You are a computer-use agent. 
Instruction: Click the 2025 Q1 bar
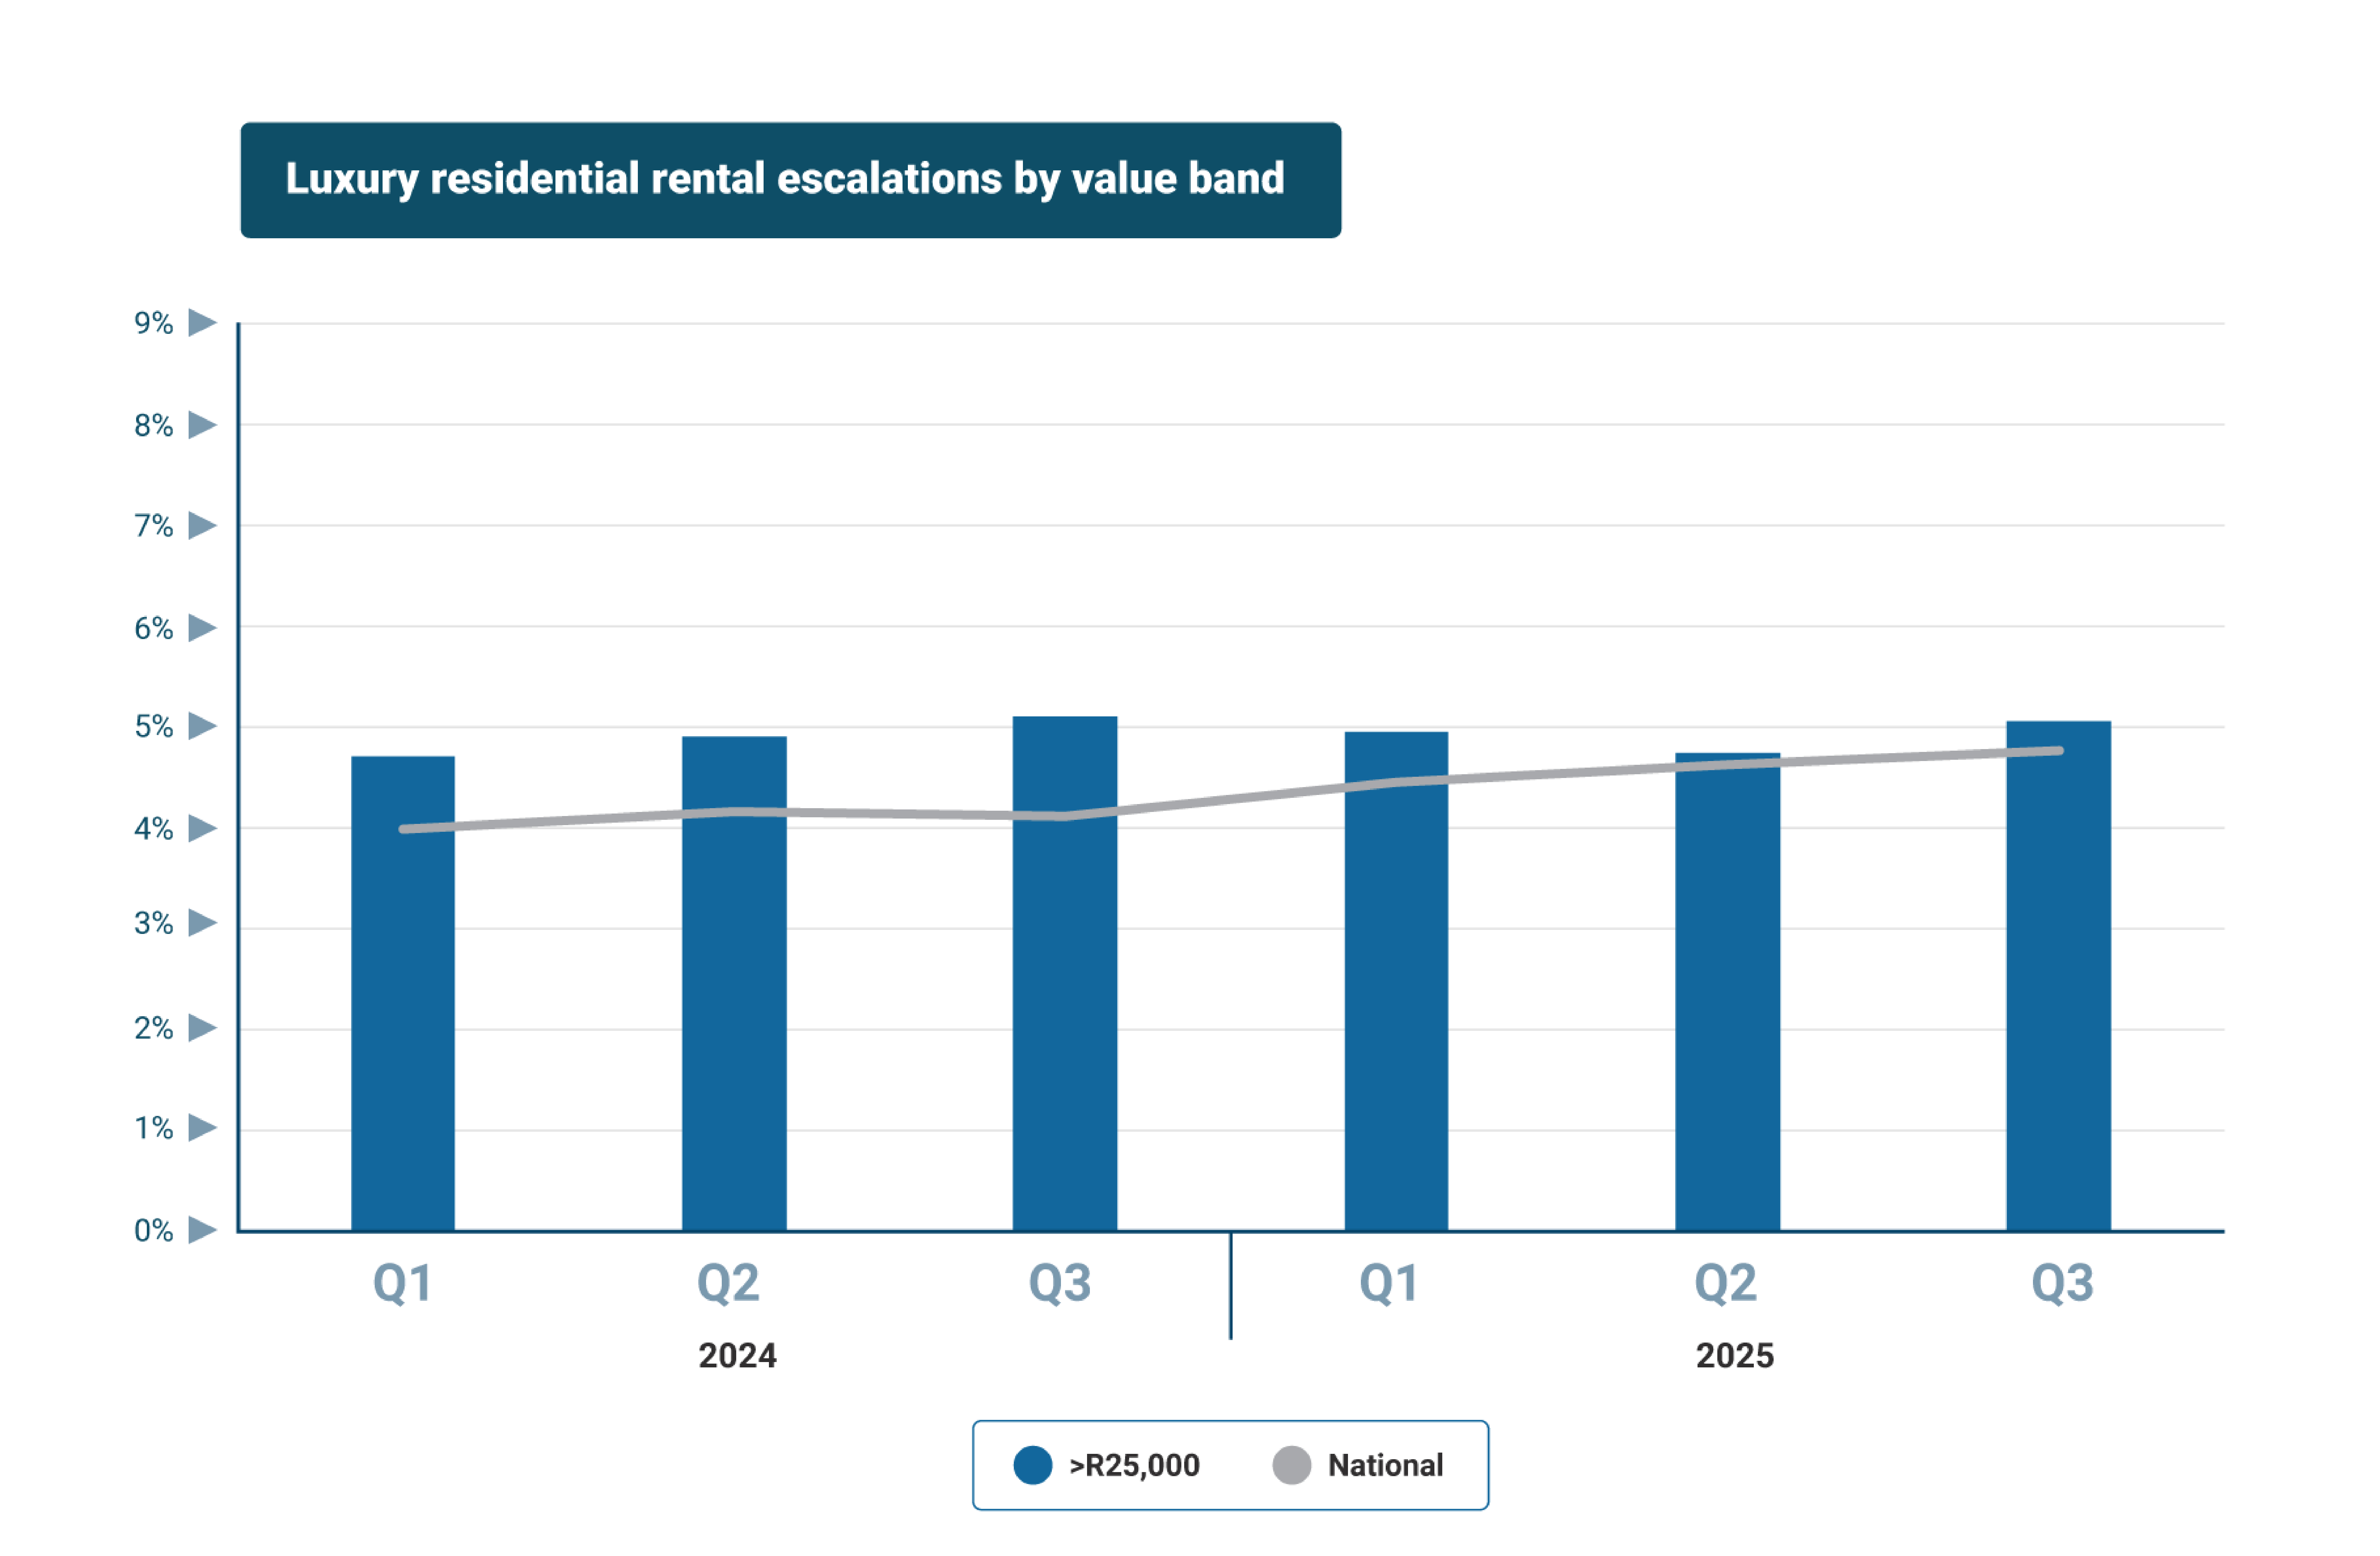(1396, 1000)
